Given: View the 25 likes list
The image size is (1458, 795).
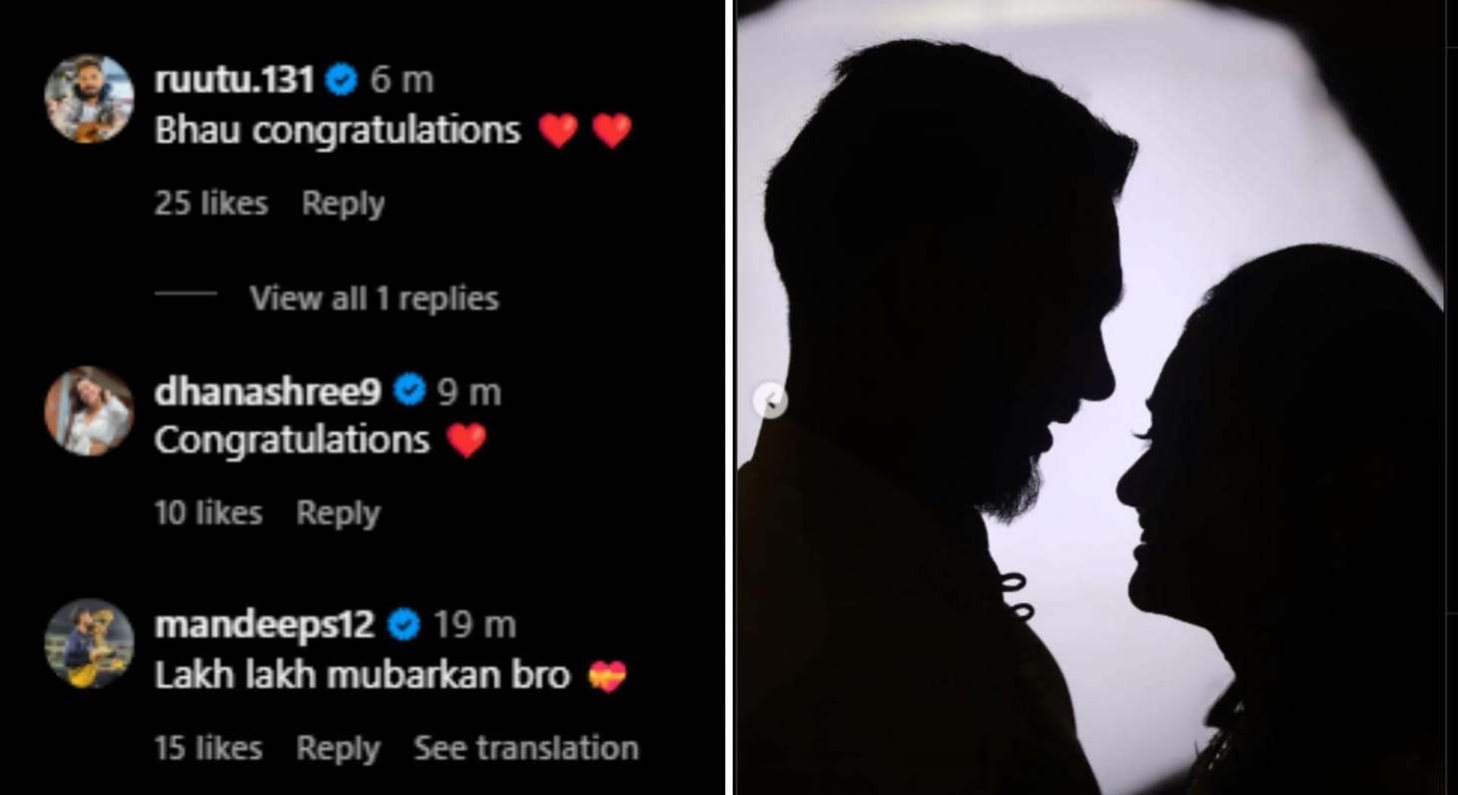Looking at the screenshot, I should 211,203.
